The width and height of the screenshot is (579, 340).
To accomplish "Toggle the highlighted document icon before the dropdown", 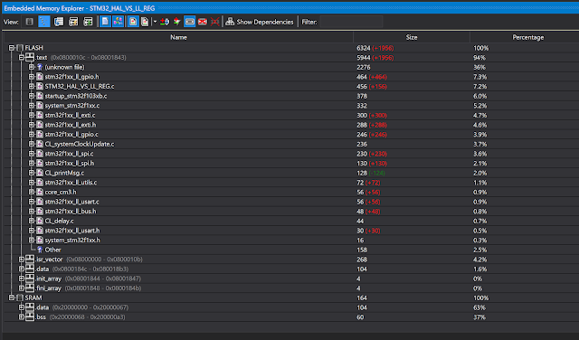I will point(133,22).
